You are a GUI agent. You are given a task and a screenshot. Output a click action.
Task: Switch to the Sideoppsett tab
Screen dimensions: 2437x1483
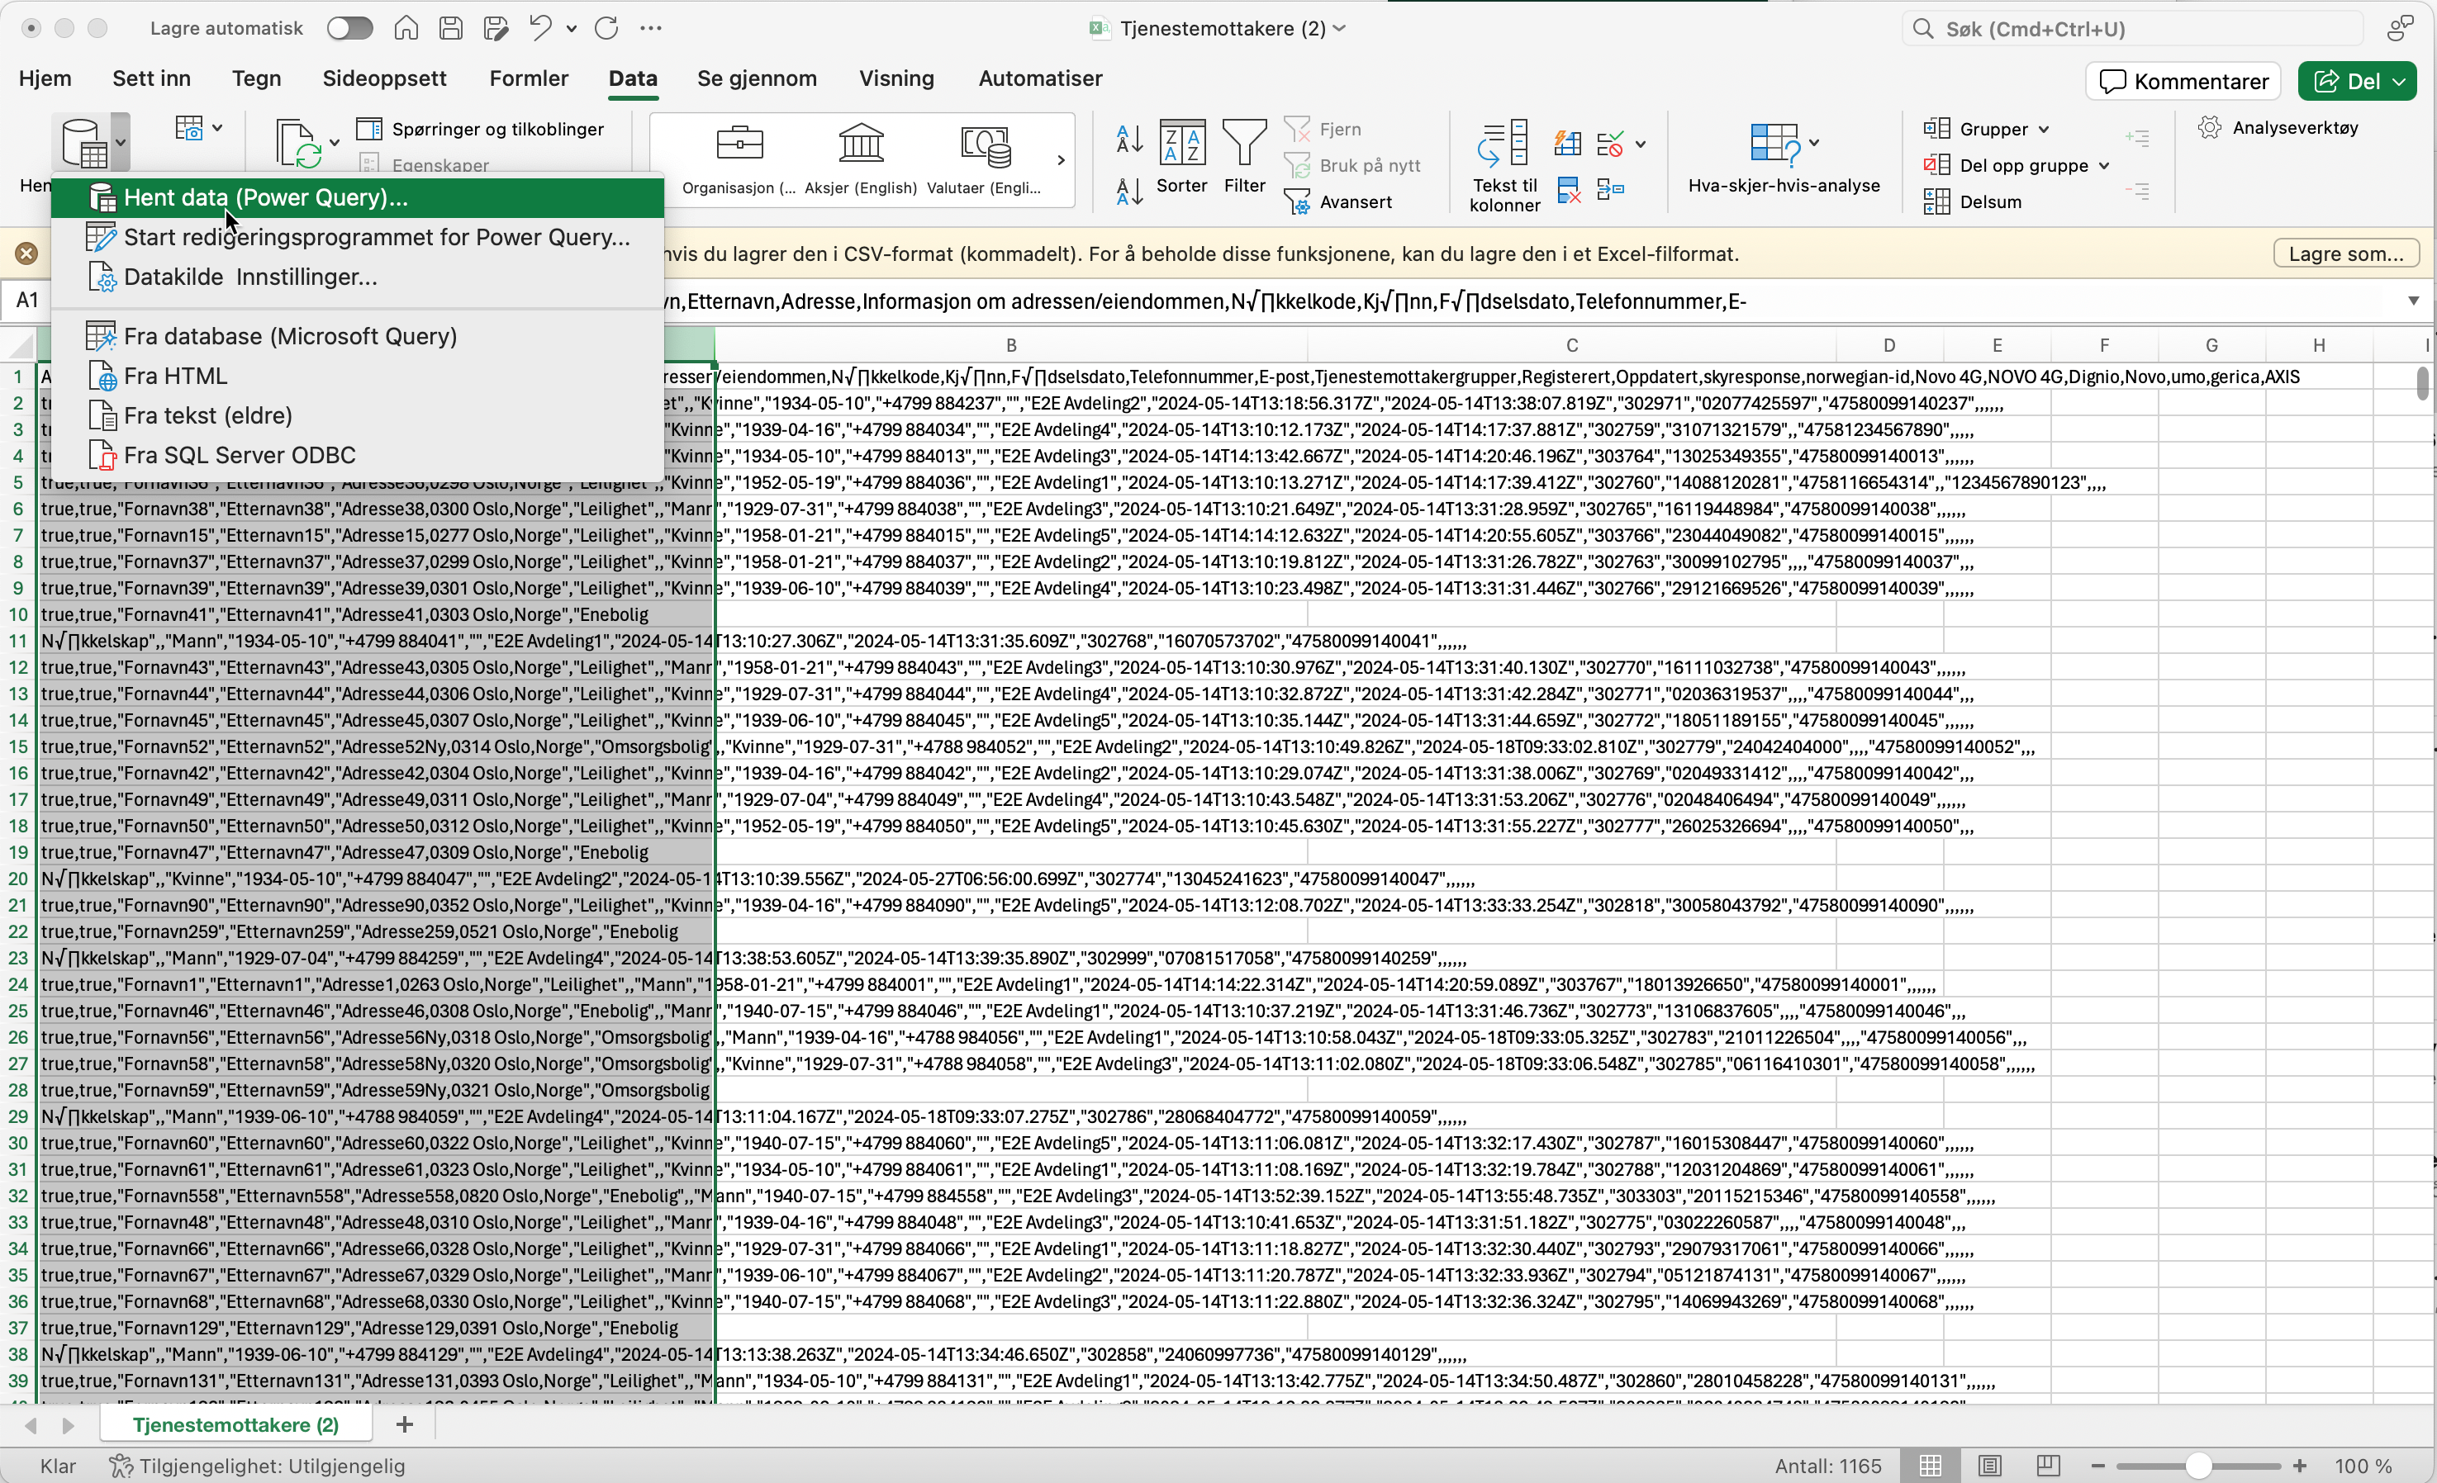click(385, 78)
